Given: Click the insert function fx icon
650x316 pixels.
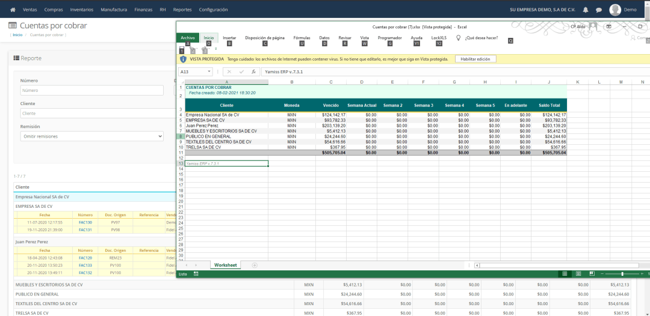Looking at the screenshot, I should 253,71.
